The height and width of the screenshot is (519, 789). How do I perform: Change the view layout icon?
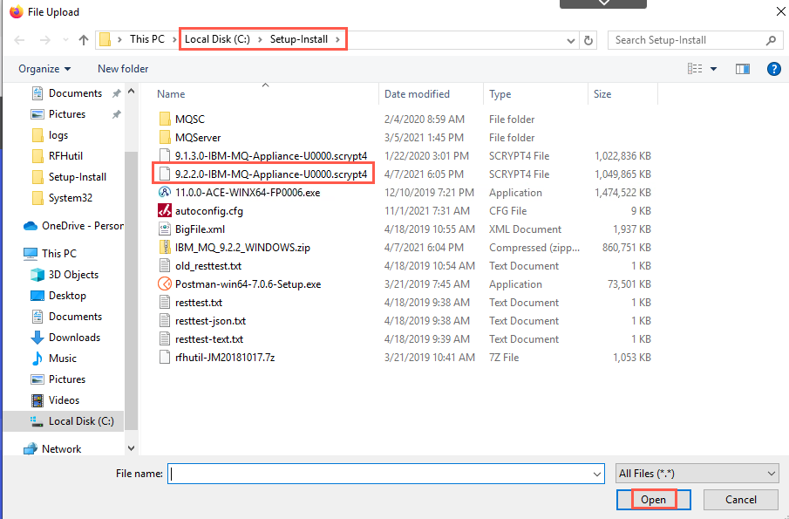695,69
